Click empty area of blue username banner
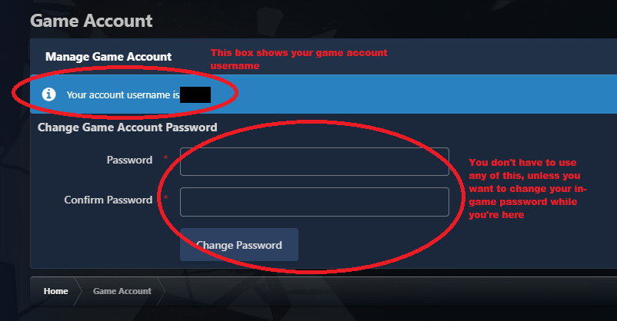617x321 pixels. [413, 94]
